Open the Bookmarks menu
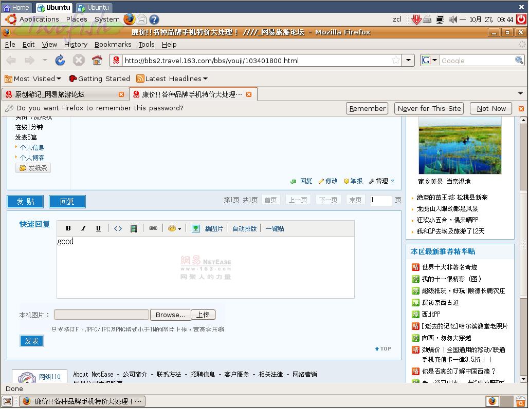Image resolution: width=529 pixels, height=409 pixels. tap(113, 44)
